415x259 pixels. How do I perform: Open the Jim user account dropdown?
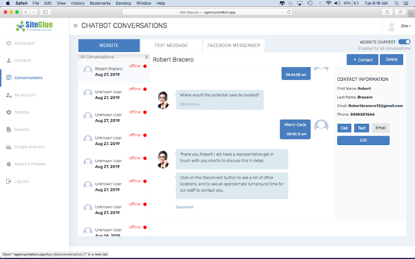point(400,26)
